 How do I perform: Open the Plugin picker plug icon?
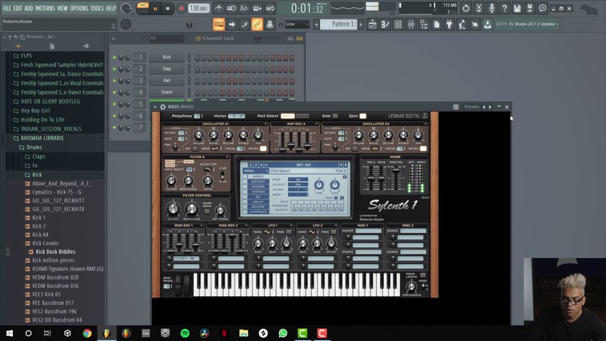(x=449, y=25)
